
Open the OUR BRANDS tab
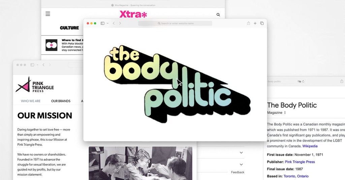[61, 101]
